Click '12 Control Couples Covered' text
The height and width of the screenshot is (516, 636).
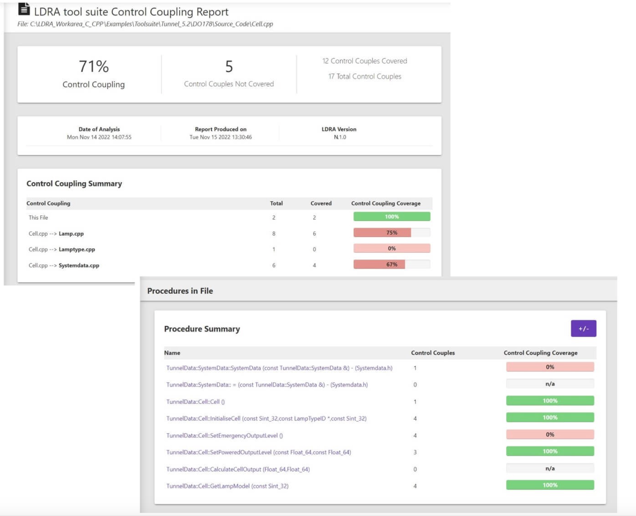pyautogui.click(x=364, y=61)
